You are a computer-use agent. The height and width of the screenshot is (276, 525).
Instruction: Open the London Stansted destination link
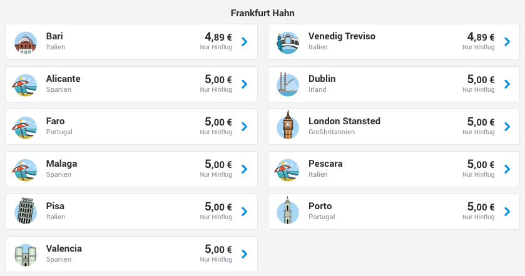point(344,121)
